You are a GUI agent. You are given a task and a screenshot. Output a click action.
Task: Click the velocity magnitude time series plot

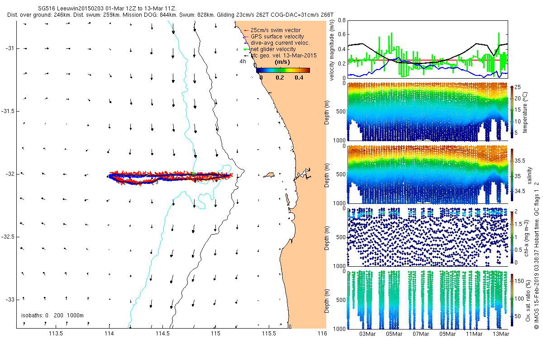427,49
